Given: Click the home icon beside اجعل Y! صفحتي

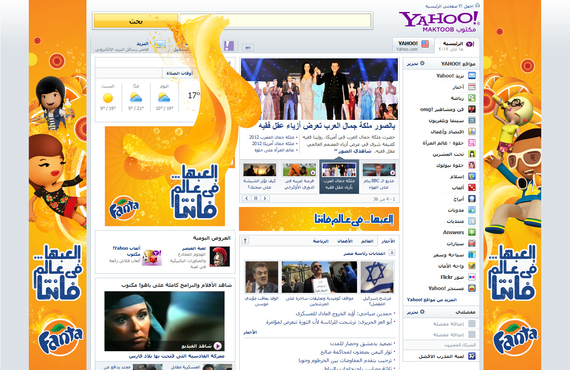Looking at the screenshot, I should pos(477,6).
